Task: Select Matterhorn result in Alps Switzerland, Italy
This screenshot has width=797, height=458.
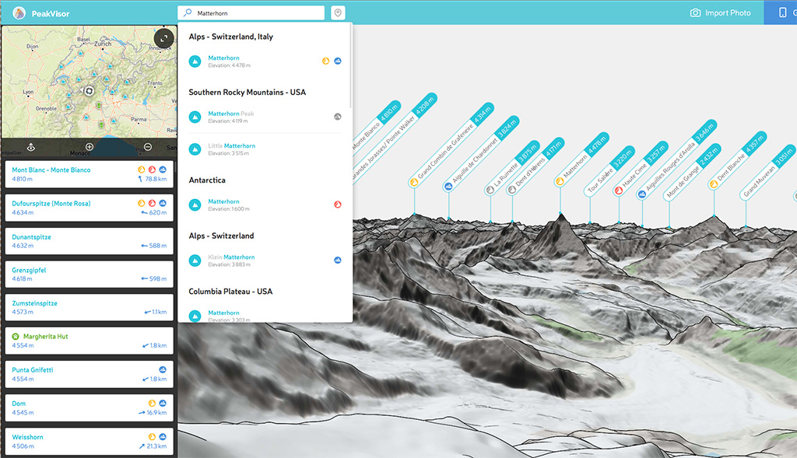Action: click(x=224, y=58)
